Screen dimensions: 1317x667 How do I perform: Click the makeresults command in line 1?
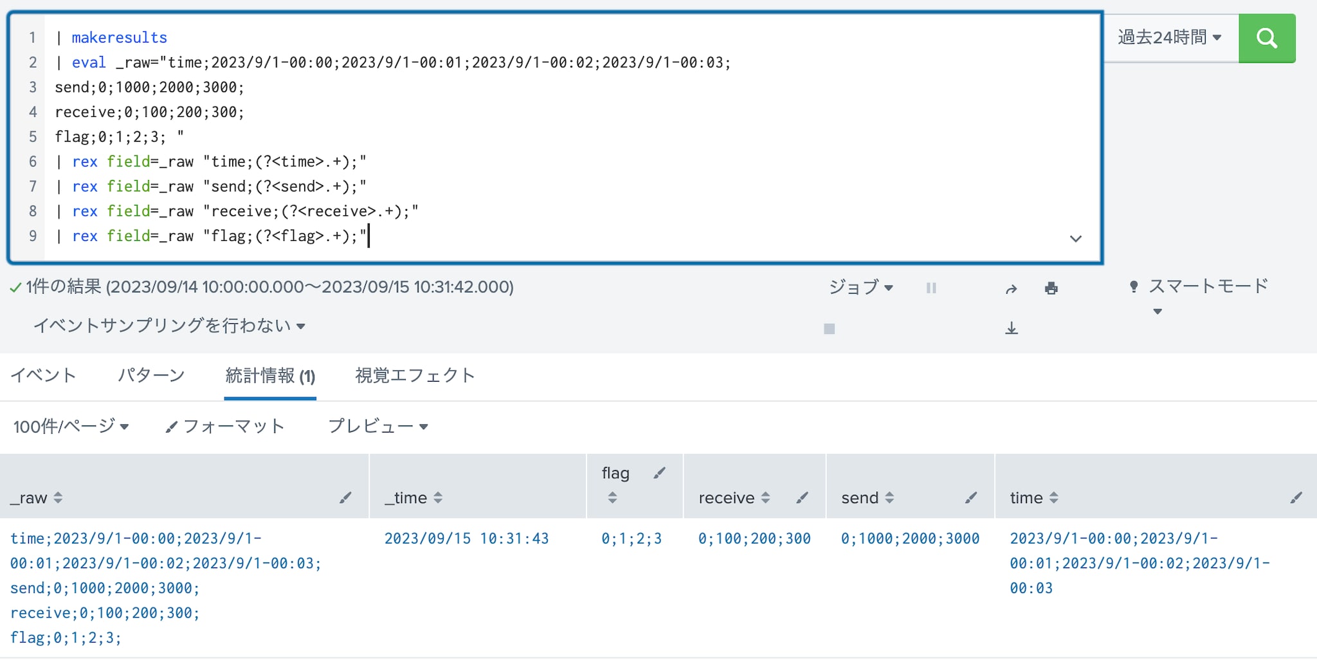tap(119, 37)
